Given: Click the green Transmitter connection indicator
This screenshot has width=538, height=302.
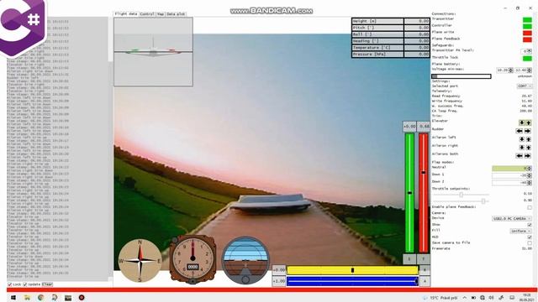Looking at the screenshot, I should point(527,20).
